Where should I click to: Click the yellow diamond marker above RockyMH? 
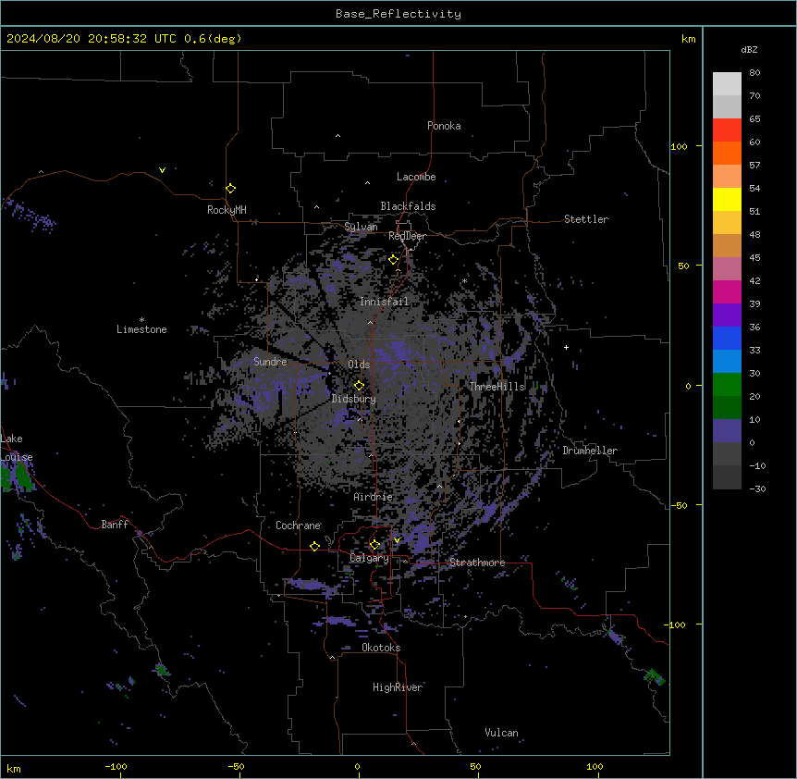pos(231,189)
